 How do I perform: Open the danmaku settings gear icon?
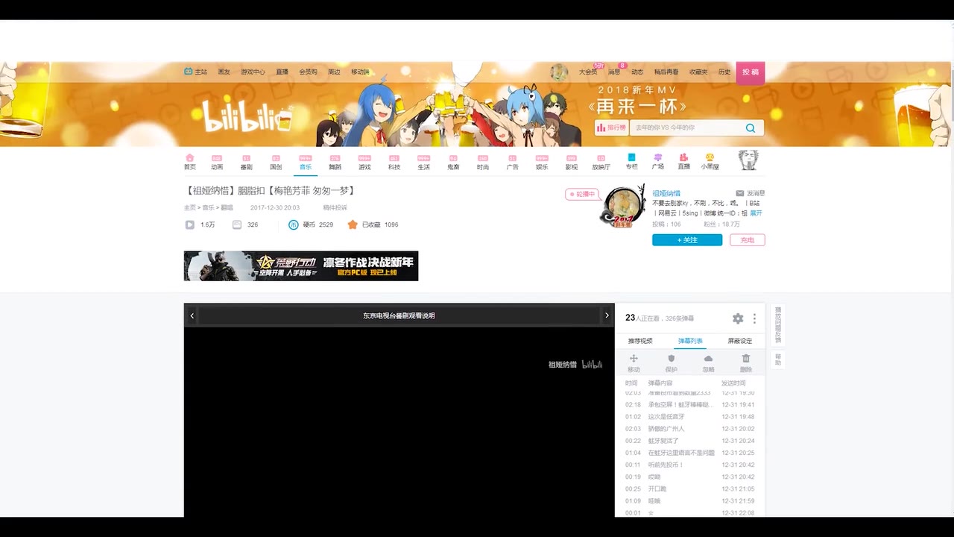coord(738,318)
